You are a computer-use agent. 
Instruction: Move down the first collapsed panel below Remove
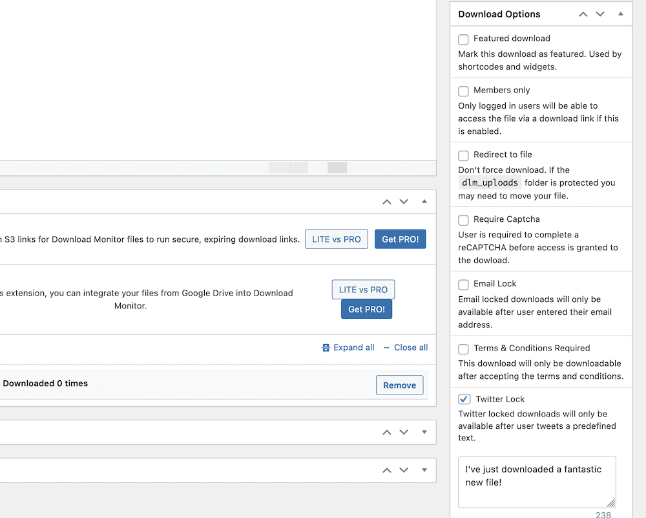404,432
